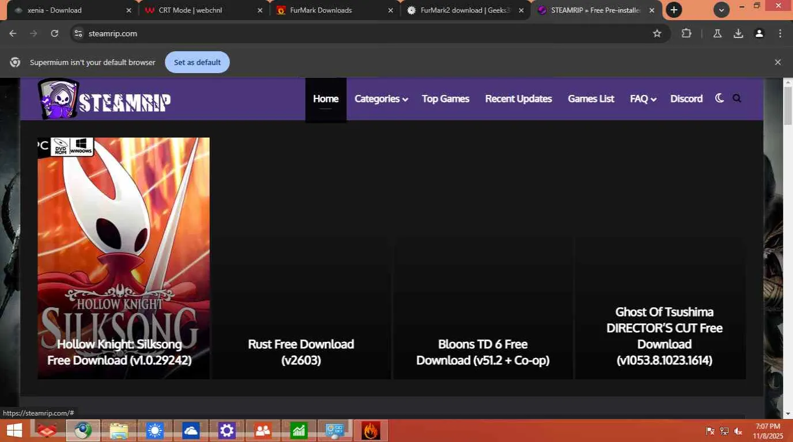This screenshot has height=442, width=793.
Task: Open PC Settings gear on taskbar
Action: (226, 430)
